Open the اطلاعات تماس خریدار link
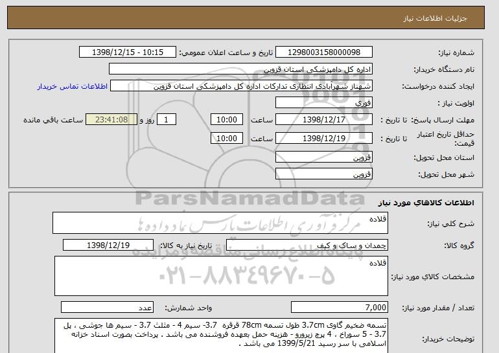The height and width of the screenshot is (353, 499). point(73,86)
